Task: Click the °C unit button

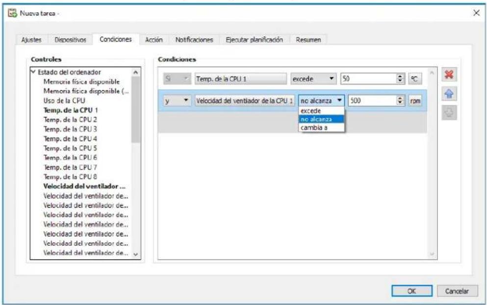Action: click(x=416, y=78)
